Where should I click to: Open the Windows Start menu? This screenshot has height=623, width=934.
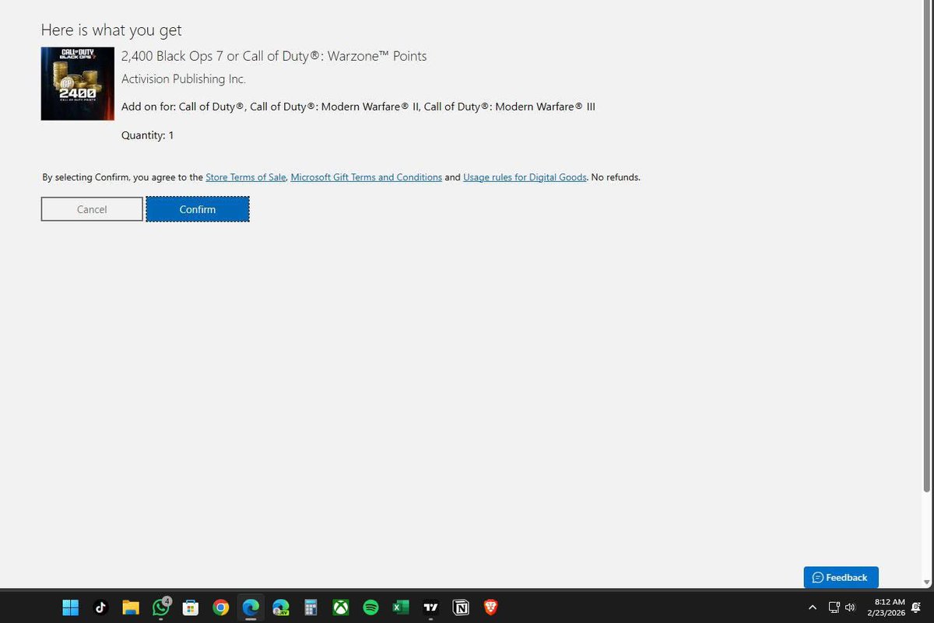(71, 607)
